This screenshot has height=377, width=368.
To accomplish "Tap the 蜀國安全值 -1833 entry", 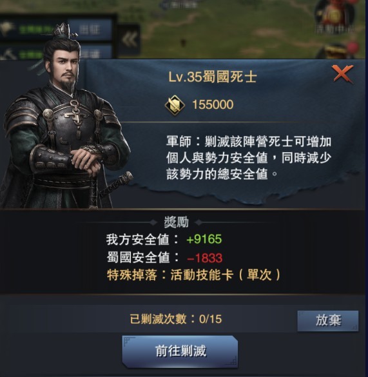I will click(x=164, y=257).
